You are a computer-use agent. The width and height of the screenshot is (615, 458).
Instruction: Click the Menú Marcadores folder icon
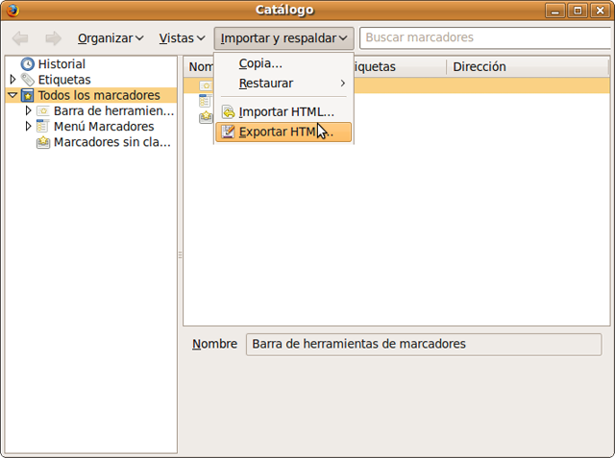(x=43, y=127)
